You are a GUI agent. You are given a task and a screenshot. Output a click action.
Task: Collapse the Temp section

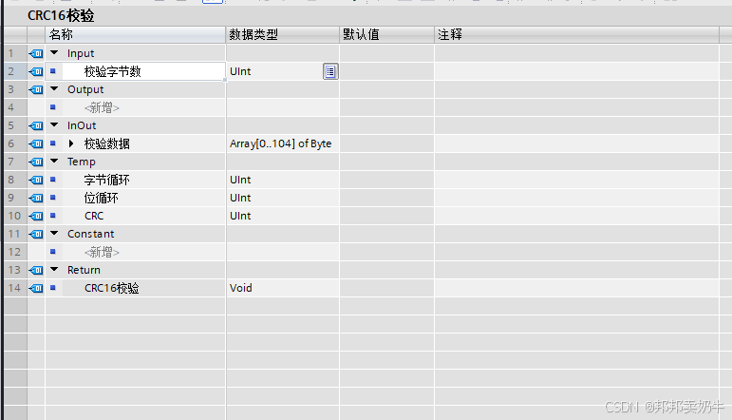tap(54, 162)
